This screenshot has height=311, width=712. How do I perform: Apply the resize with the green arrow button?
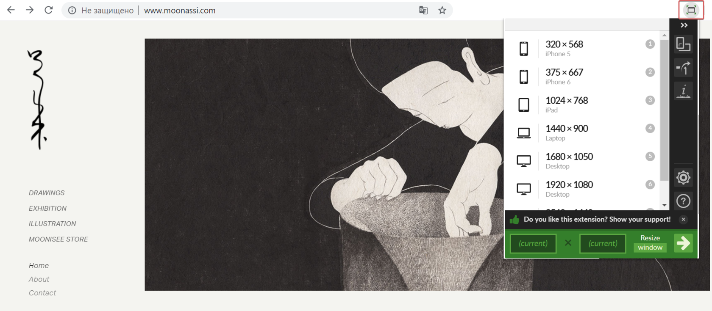pyautogui.click(x=683, y=243)
